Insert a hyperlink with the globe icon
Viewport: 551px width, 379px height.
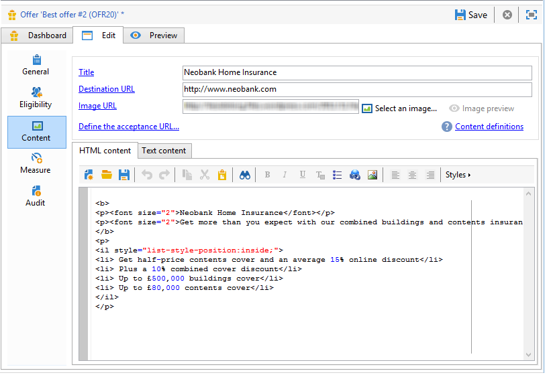[355, 175]
